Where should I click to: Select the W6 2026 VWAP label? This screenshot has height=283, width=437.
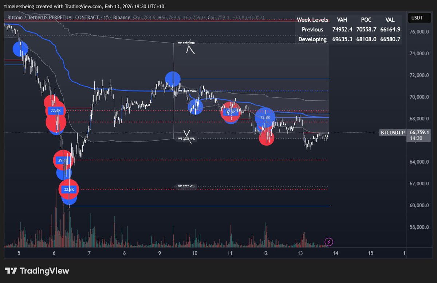point(188,90)
